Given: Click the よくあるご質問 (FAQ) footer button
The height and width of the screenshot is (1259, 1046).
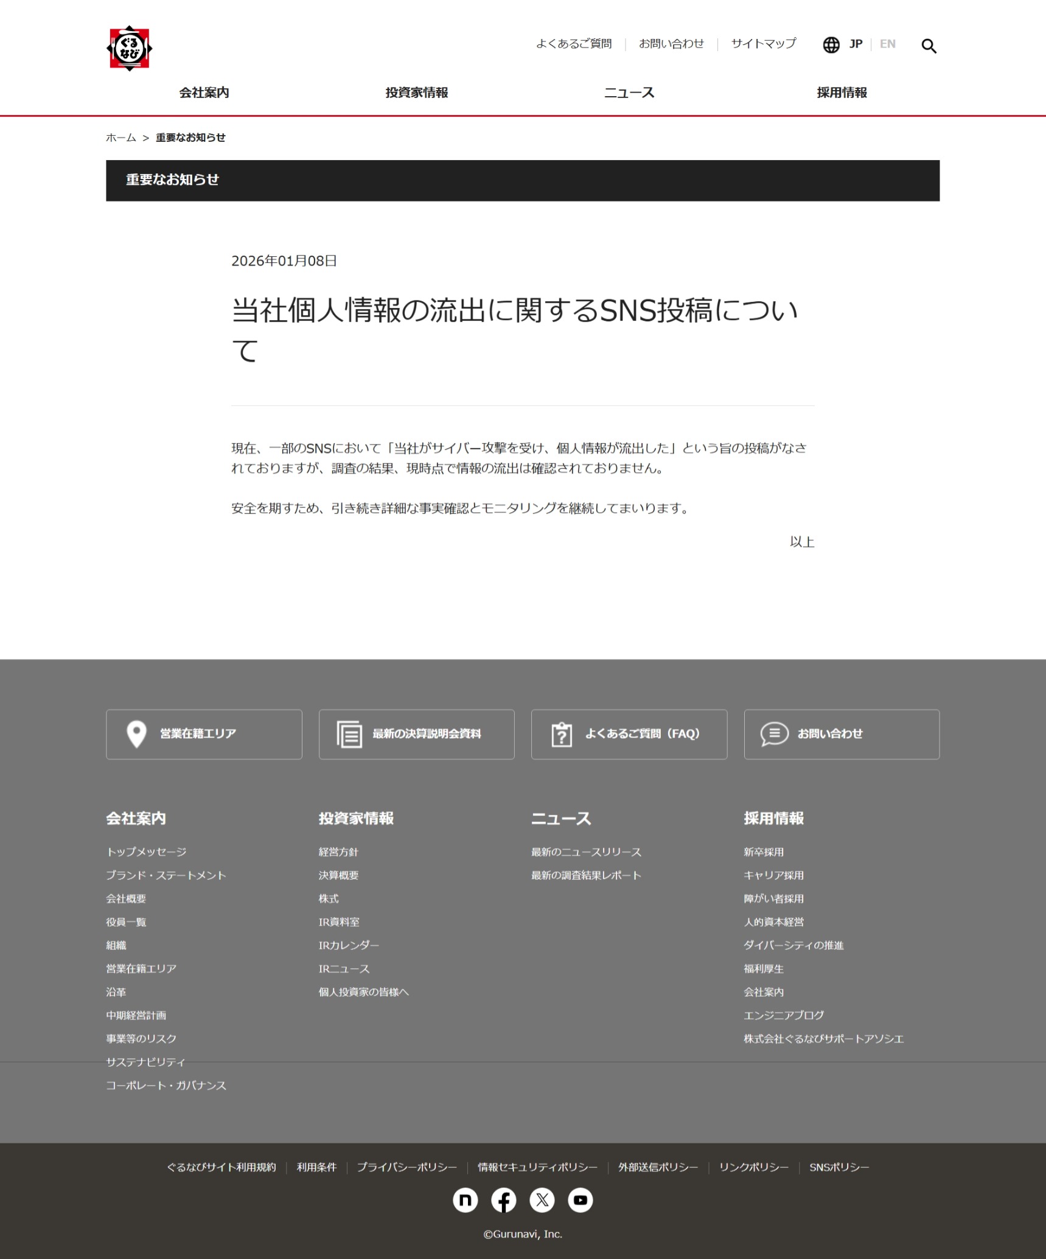Looking at the screenshot, I should [629, 734].
